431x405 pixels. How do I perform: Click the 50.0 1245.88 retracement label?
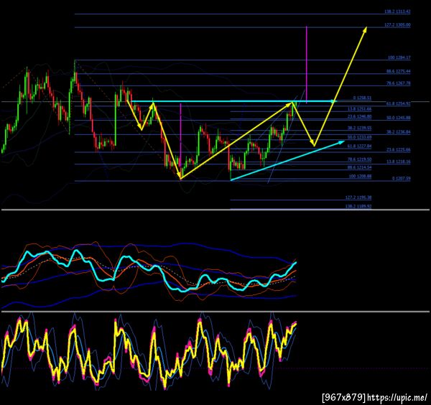pyautogui.click(x=398, y=118)
